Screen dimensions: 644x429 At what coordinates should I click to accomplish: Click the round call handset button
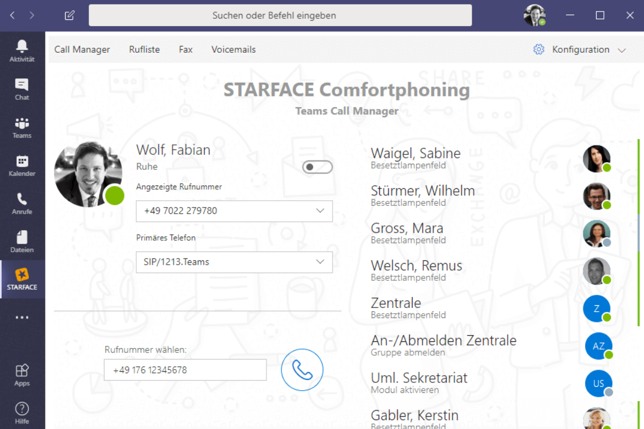302,370
